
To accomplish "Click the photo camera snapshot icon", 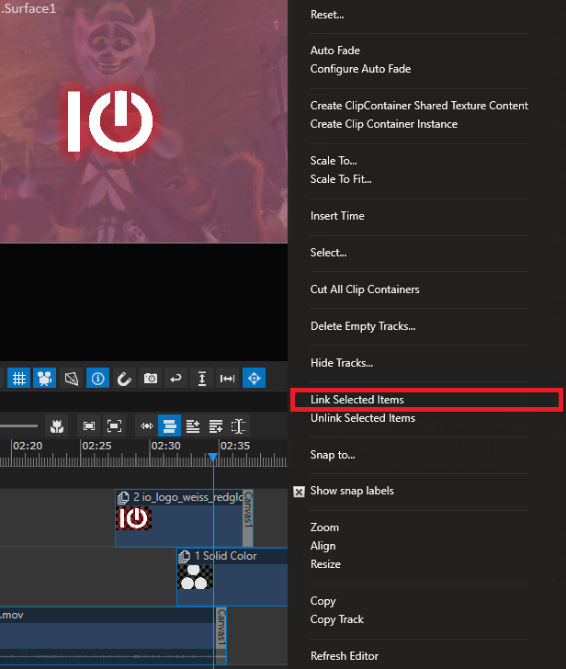I will [150, 378].
